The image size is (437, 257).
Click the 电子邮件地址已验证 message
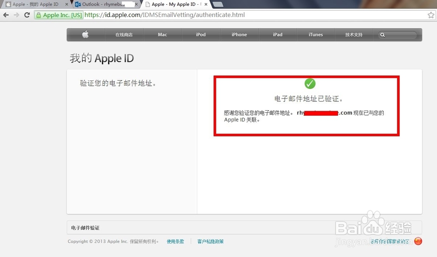[309, 98]
